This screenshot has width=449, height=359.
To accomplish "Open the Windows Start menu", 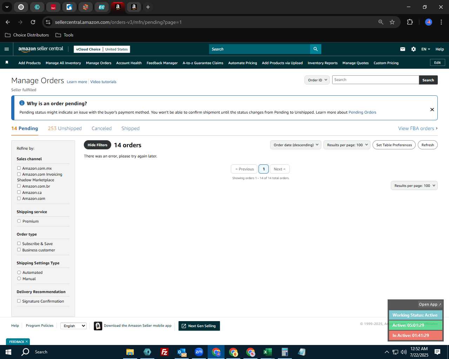I will click(8, 352).
